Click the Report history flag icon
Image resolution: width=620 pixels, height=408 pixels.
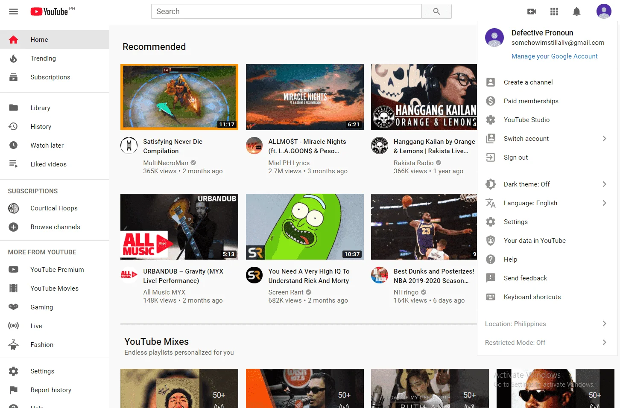click(x=14, y=390)
